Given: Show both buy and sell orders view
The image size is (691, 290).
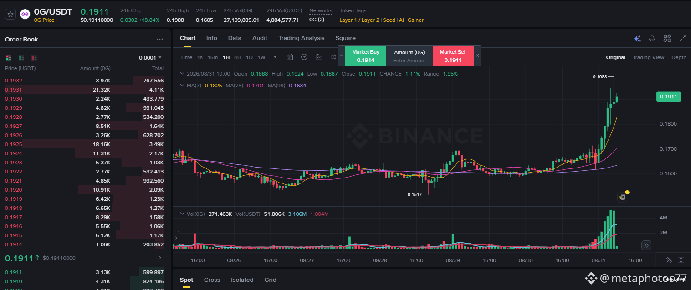Looking at the screenshot, I should 8,58.
